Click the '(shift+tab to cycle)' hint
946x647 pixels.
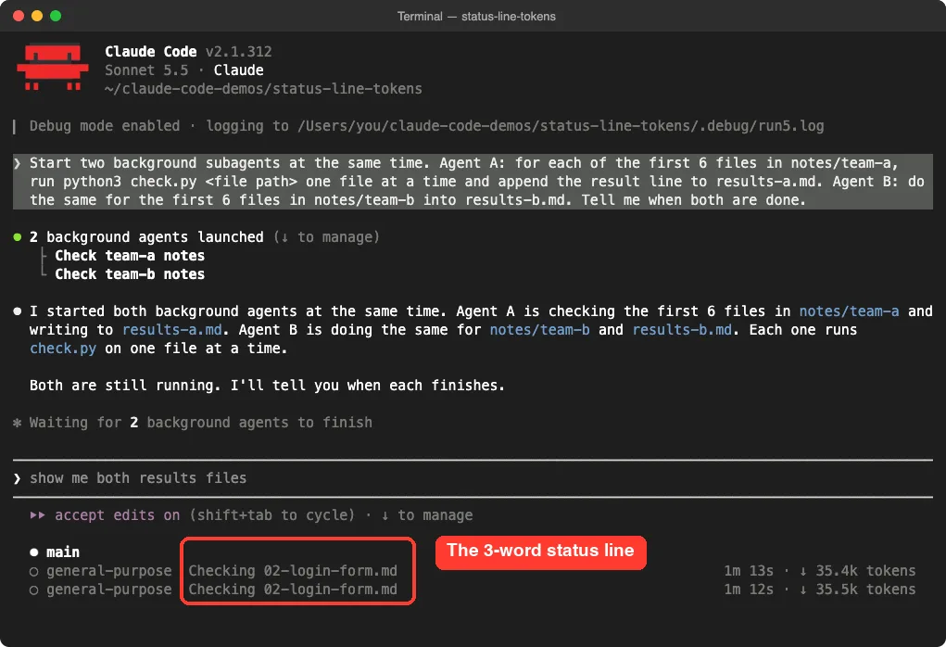pyautogui.click(x=272, y=515)
